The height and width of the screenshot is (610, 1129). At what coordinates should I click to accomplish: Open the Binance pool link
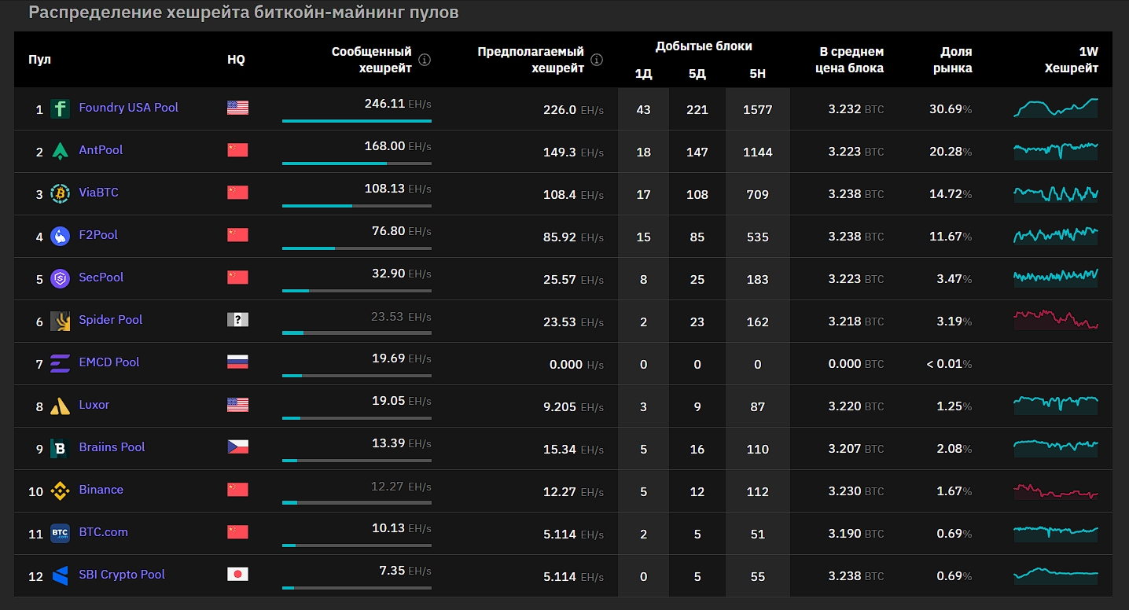click(x=101, y=490)
